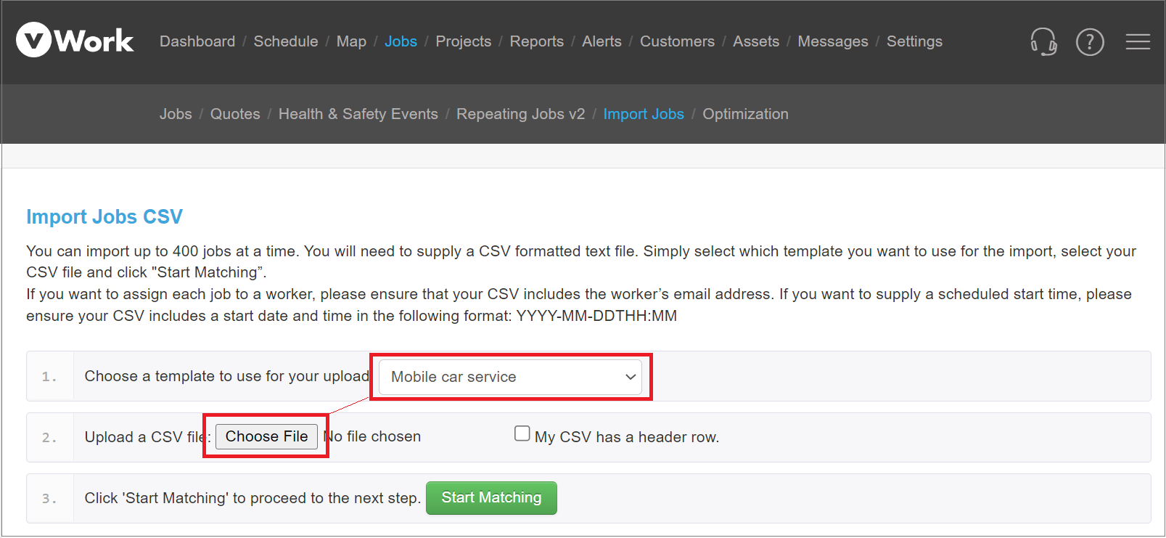Open Health & Safety Events sub-tab
The height and width of the screenshot is (538, 1166).
point(358,114)
